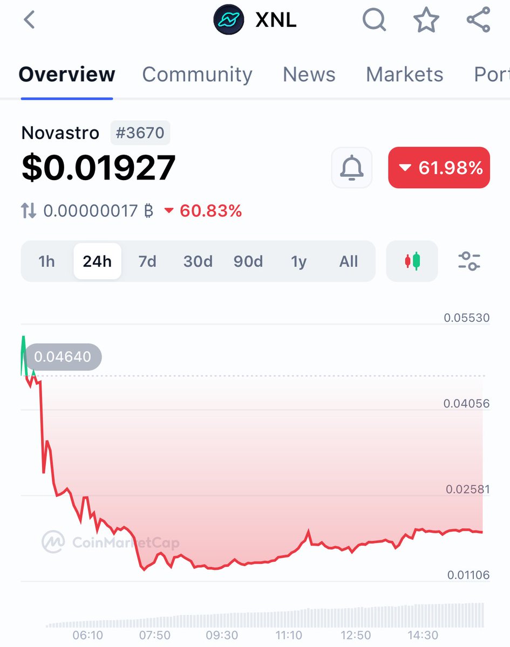Show the All time range
510x647 pixels.
point(349,261)
